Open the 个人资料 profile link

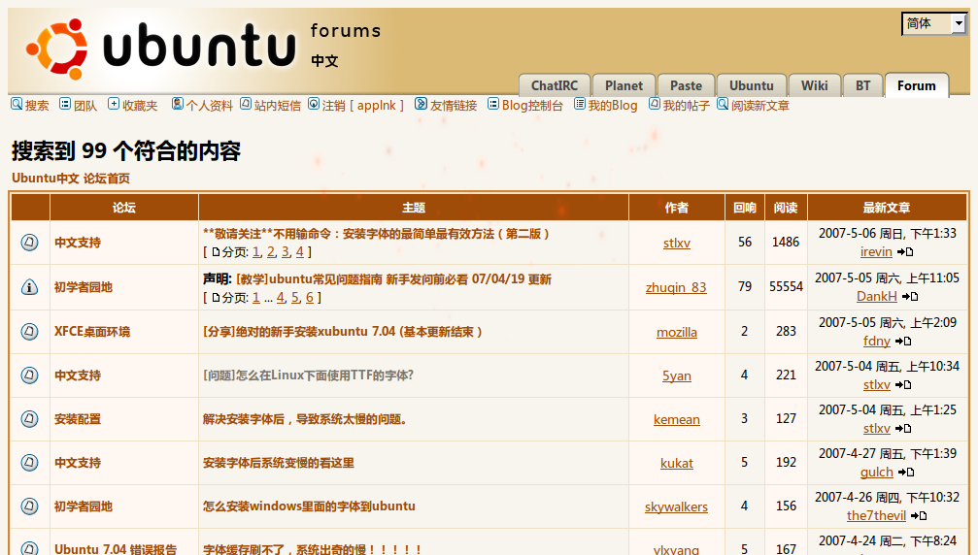tap(209, 105)
